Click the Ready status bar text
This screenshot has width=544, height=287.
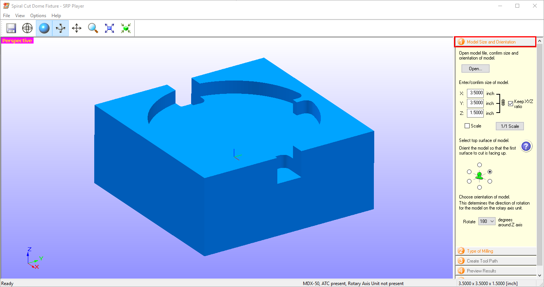click(x=8, y=284)
